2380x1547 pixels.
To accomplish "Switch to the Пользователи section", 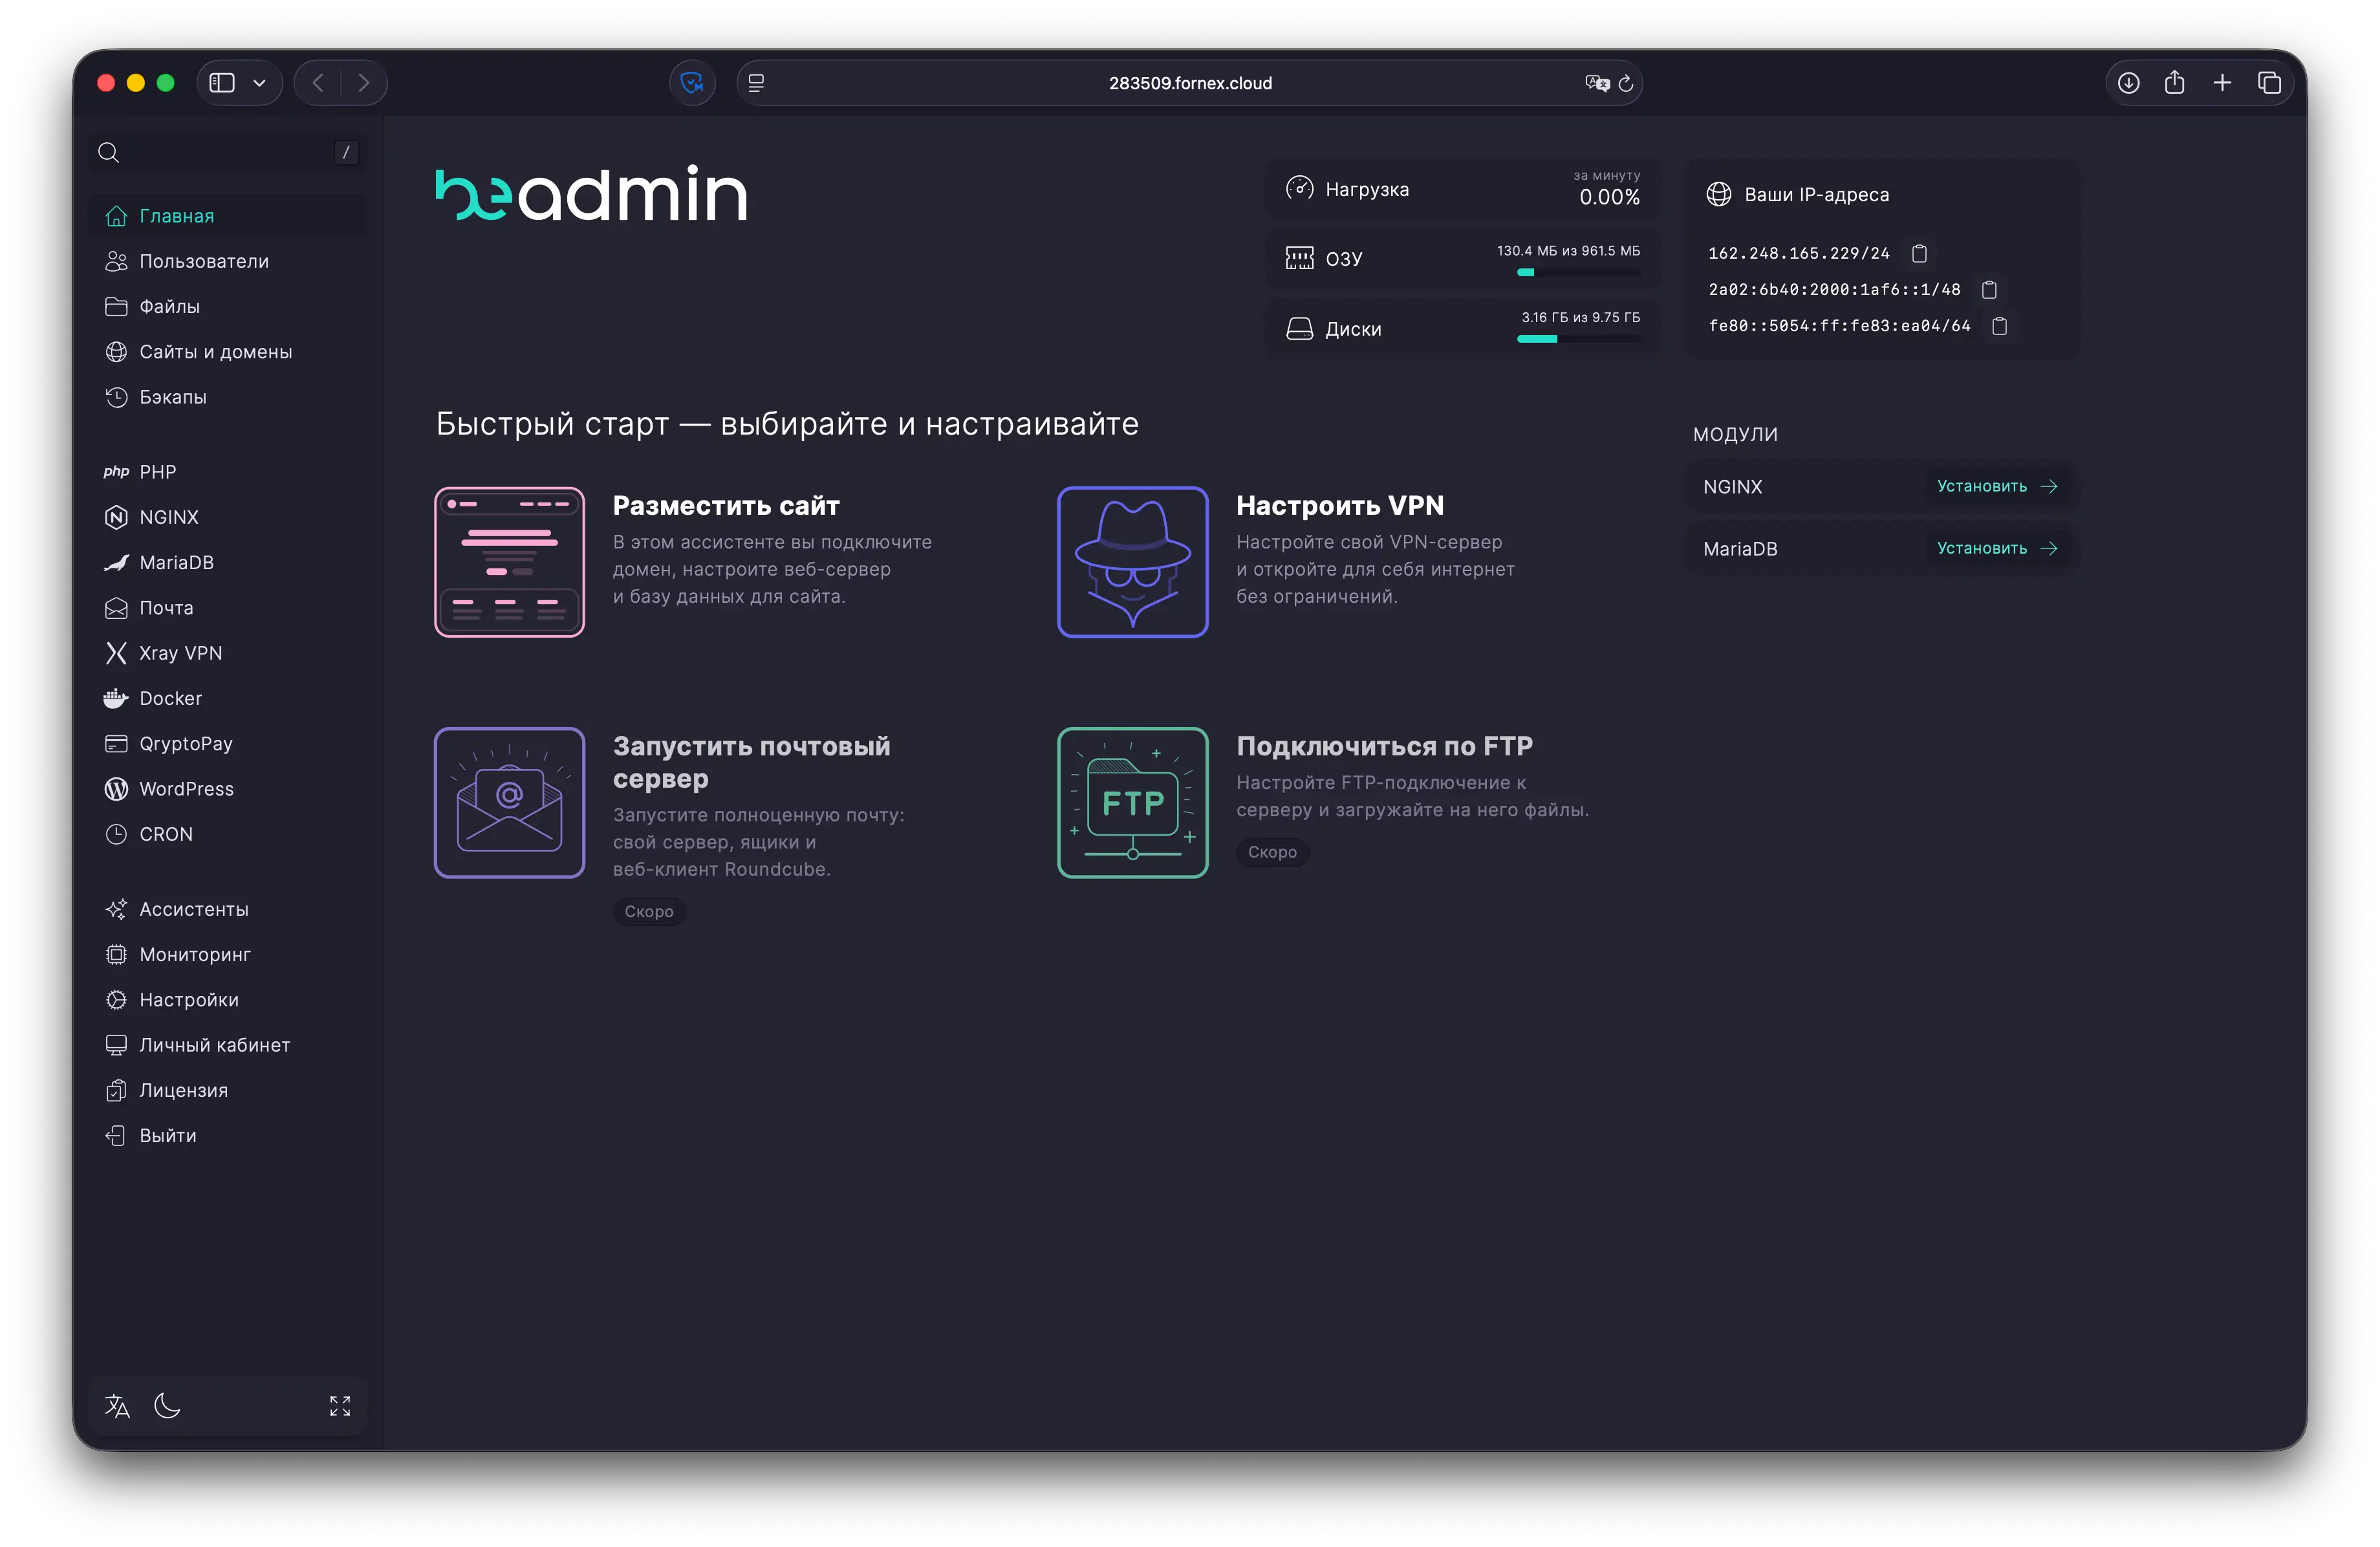I will point(204,261).
